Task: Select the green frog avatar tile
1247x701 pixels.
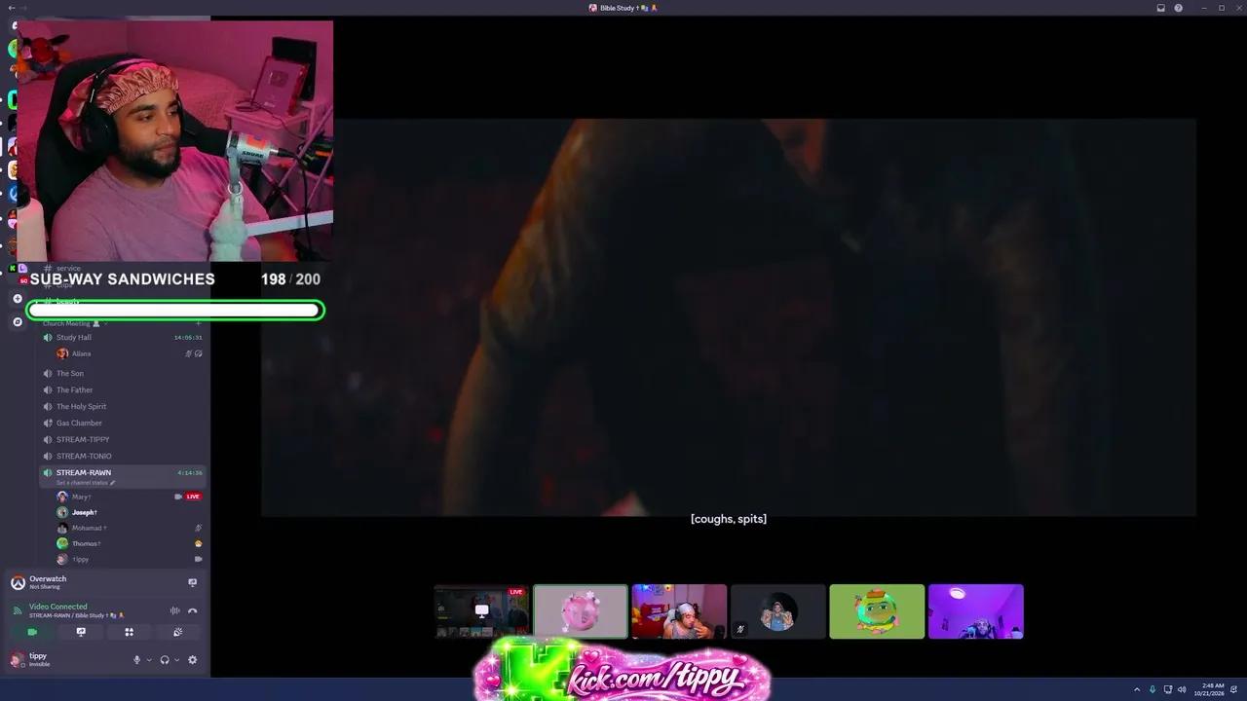Action: coord(877,611)
